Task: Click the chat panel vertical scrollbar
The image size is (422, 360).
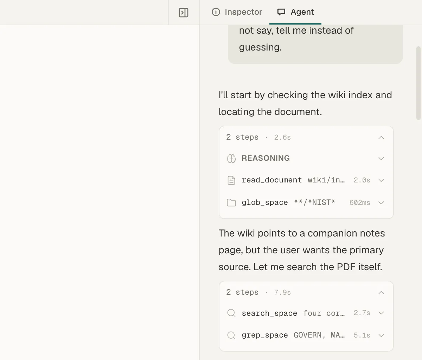Action: pos(418,83)
